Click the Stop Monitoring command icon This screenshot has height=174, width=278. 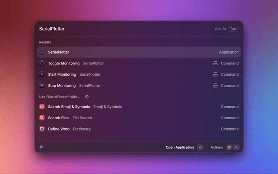coord(42,86)
